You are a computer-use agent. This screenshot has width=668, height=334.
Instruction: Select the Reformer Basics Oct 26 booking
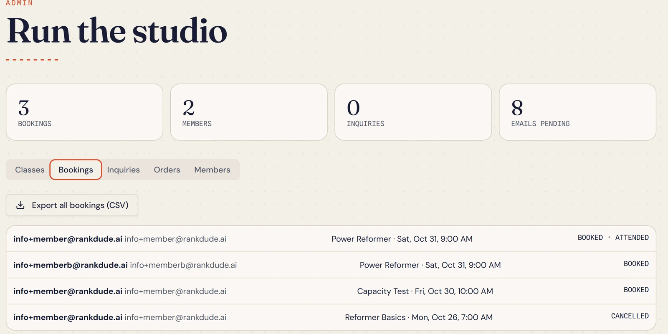click(331, 317)
